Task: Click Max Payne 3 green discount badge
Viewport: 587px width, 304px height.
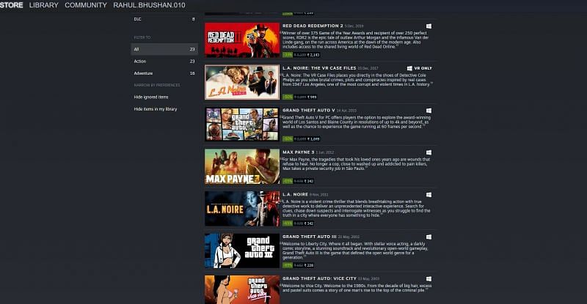Action: click(x=288, y=181)
